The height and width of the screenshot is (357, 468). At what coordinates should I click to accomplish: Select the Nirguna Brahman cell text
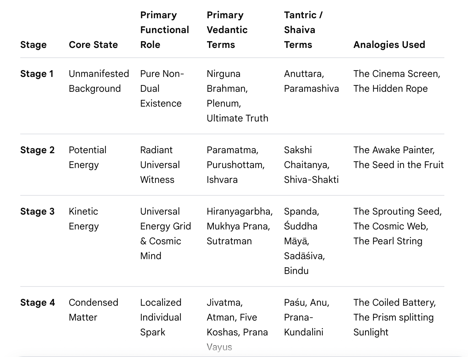click(x=237, y=96)
